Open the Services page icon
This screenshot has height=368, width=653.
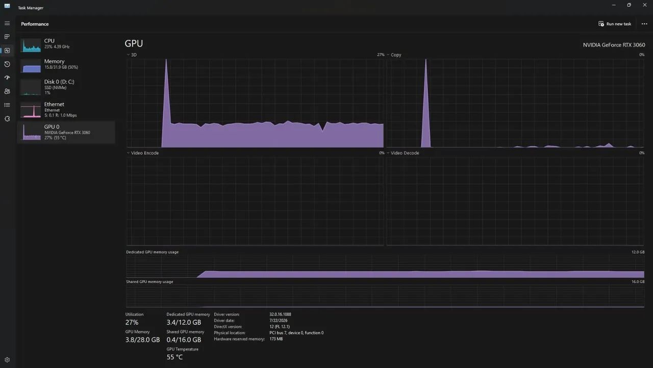pos(7,118)
